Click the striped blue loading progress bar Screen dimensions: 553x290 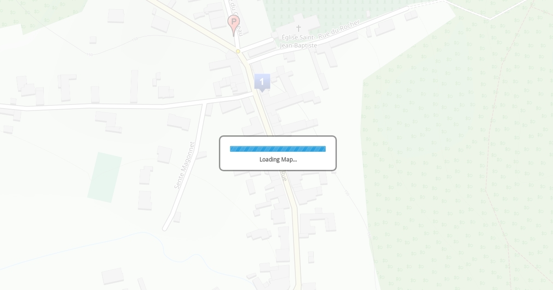(x=278, y=149)
